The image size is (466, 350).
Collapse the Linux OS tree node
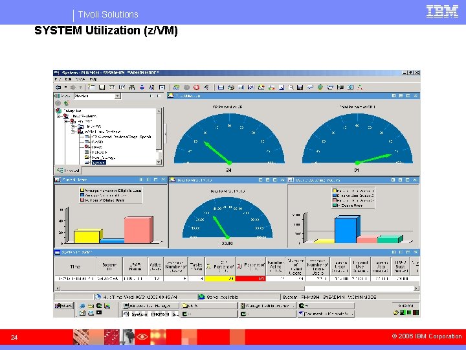coord(72,126)
